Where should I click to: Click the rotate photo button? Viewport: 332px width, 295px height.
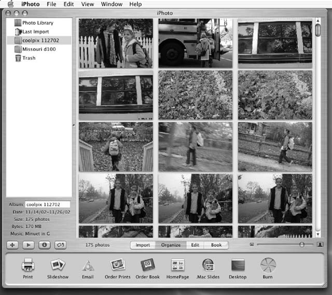[60, 245]
